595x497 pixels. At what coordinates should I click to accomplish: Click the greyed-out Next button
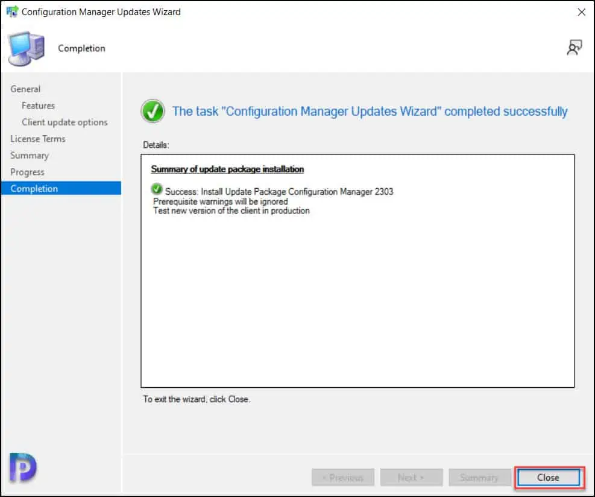(411, 477)
